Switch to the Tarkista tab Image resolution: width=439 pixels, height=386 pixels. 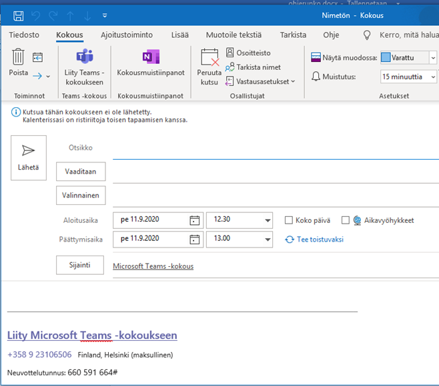(293, 35)
